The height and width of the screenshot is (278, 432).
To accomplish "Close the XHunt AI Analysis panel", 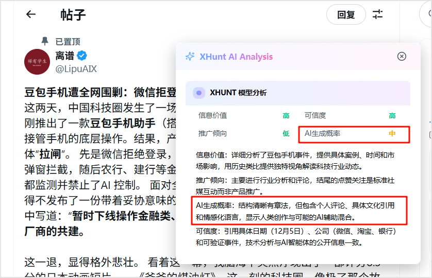I will (x=402, y=57).
